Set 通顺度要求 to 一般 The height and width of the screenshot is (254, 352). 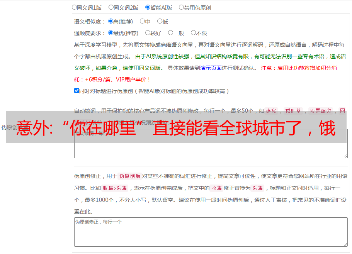point(170,33)
